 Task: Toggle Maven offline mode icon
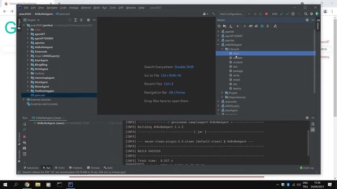click(x=256, y=26)
